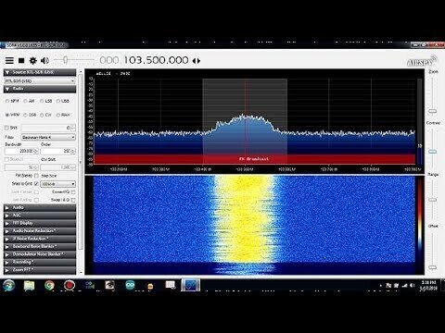Open the Filter type dropdown
Screen dimensions: 445x333
click(x=48, y=137)
